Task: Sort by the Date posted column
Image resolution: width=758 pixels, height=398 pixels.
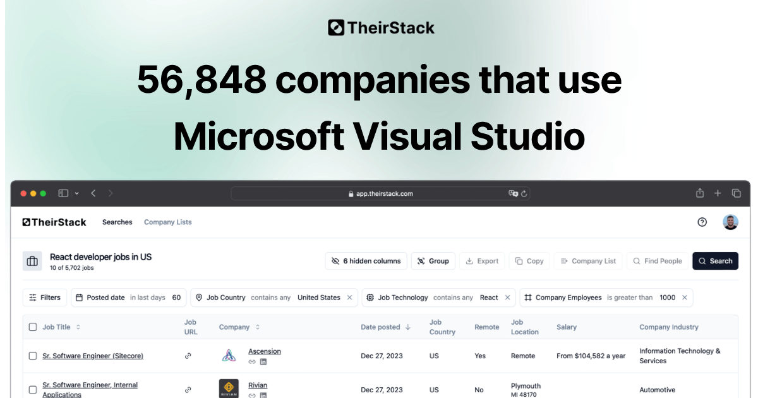Action: coord(386,327)
